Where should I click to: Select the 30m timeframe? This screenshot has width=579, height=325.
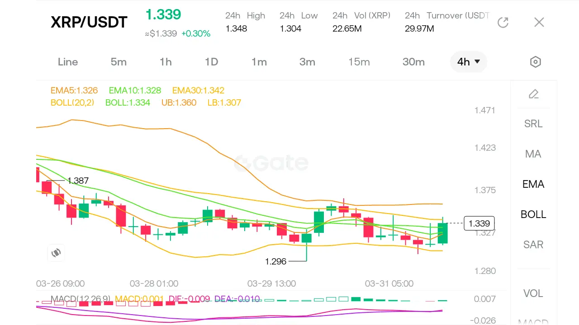[x=413, y=62]
